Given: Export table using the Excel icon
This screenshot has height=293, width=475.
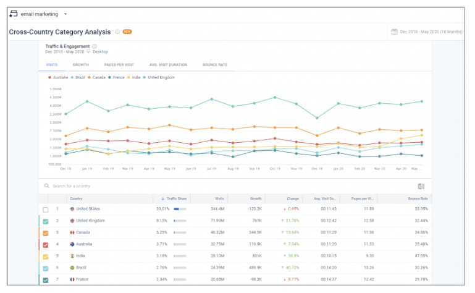Looking at the screenshot, I should (421, 186).
